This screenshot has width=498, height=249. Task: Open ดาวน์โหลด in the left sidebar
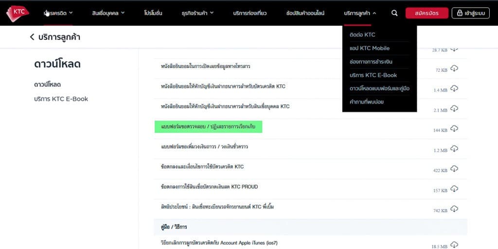[47, 84]
